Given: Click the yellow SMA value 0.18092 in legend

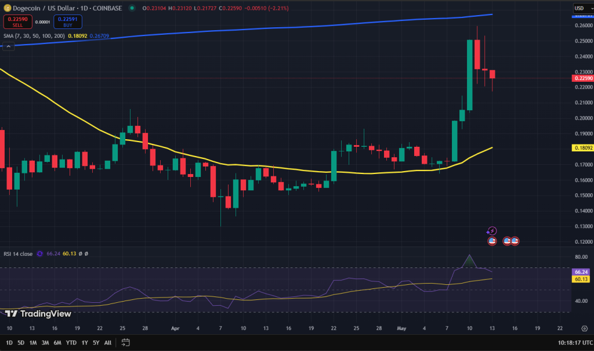Looking at the screenshot, I should (78, 36).
